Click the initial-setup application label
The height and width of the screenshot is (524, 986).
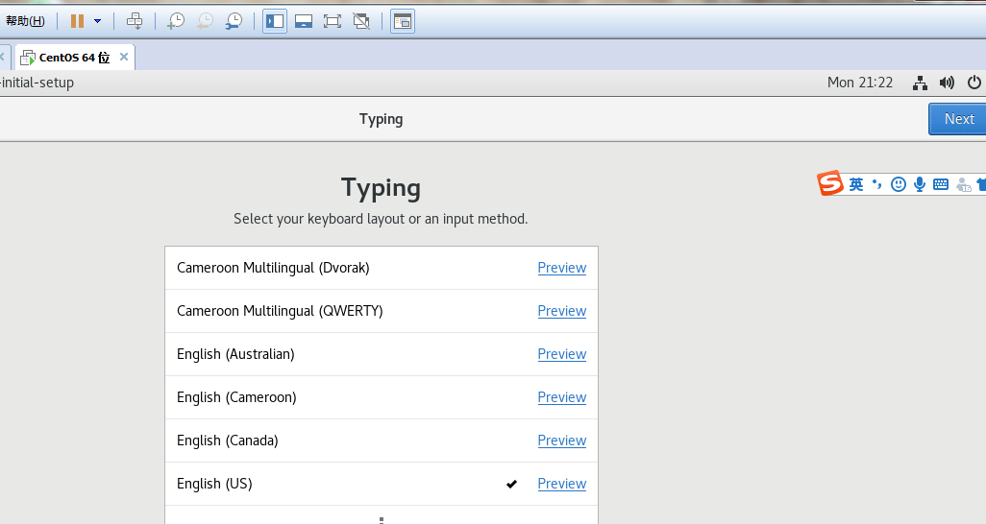click(x=37, y=83)
